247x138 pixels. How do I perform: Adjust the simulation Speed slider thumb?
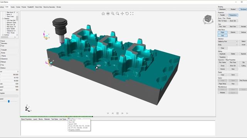(8, 101)
